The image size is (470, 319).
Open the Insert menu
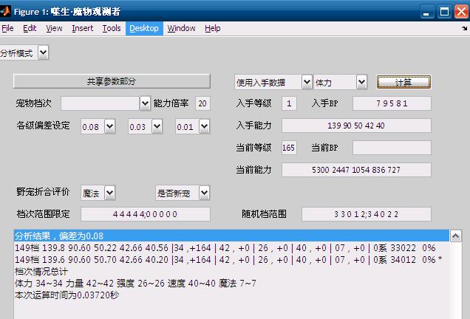click(82, 28)
